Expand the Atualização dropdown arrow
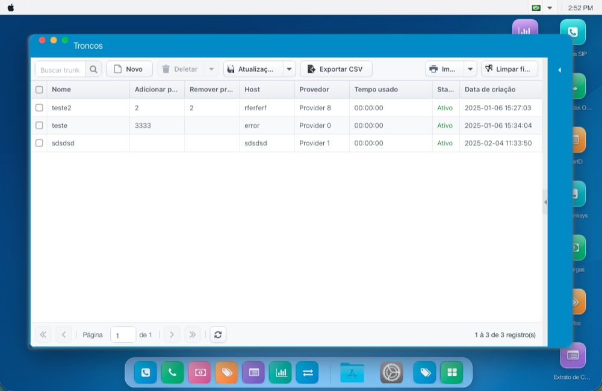 tap(289, 69)
